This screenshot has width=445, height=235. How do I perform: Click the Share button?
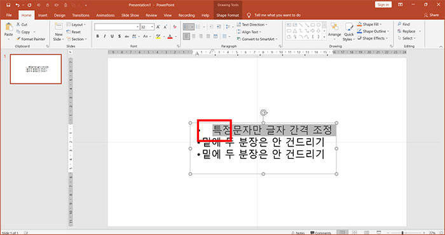click(x=432, y=15)
